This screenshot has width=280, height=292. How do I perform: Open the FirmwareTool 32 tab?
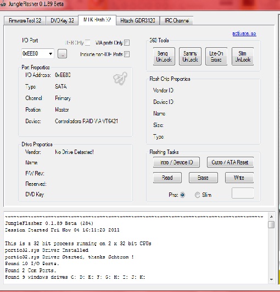coord(25,20)
